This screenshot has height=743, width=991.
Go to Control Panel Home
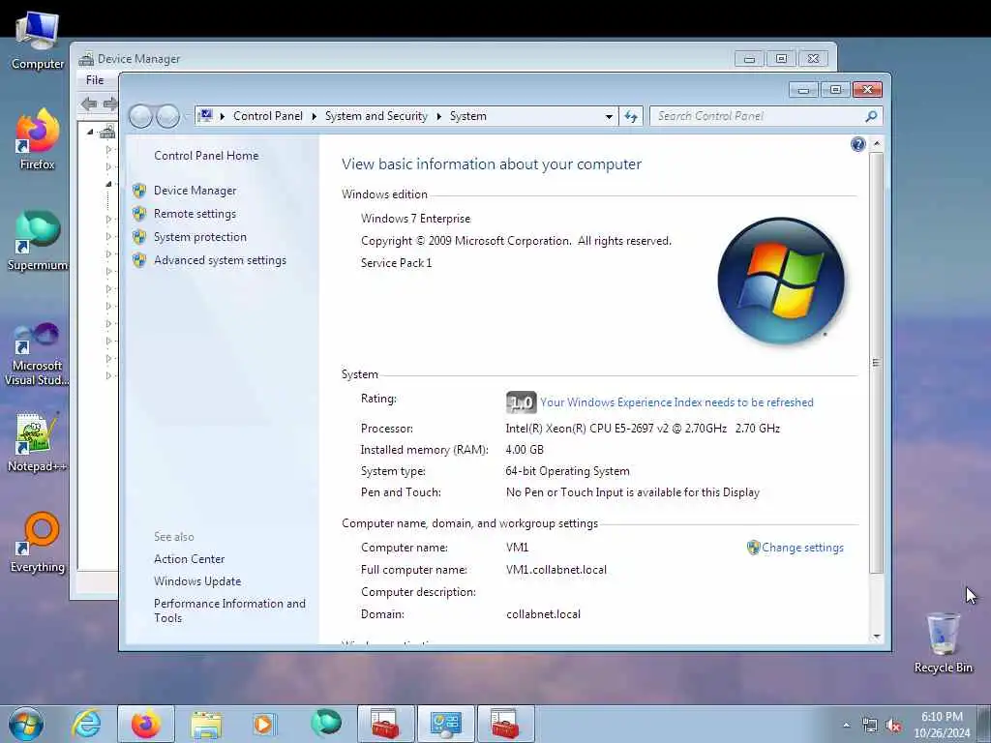pos(206,156)
